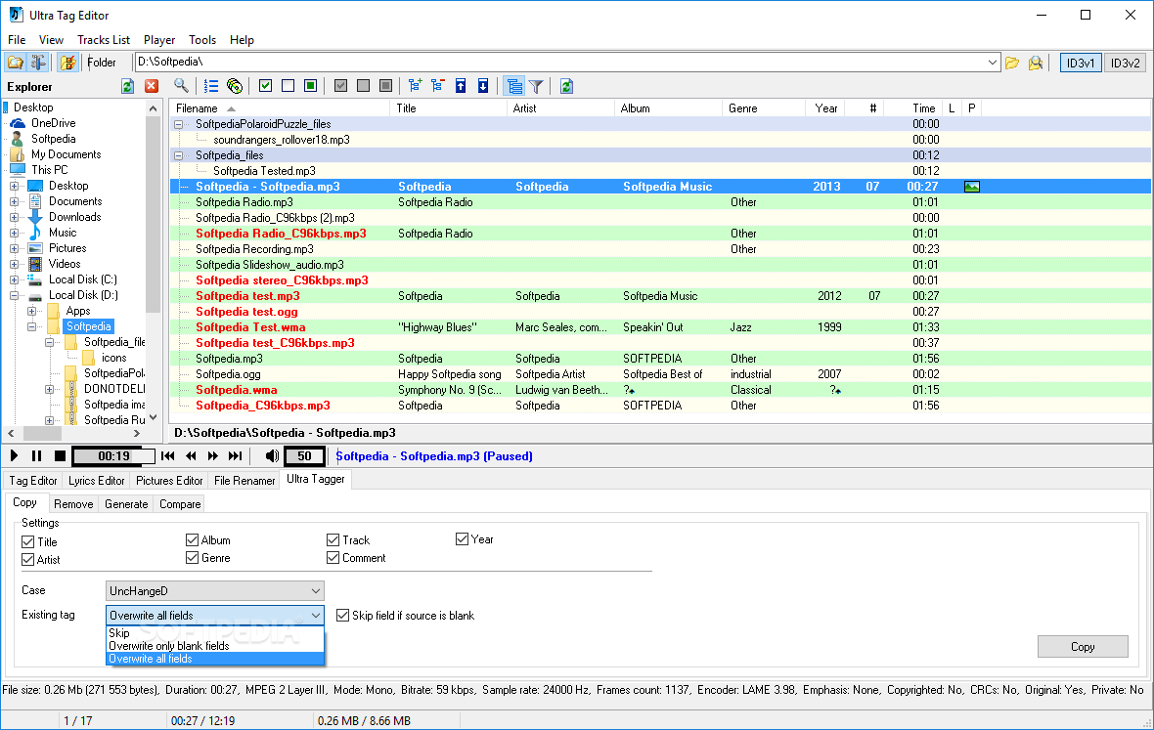The width and height of the screenshot is (1154, 730).
Task: Click the gray checkmark icon
Action: point(340,86)
